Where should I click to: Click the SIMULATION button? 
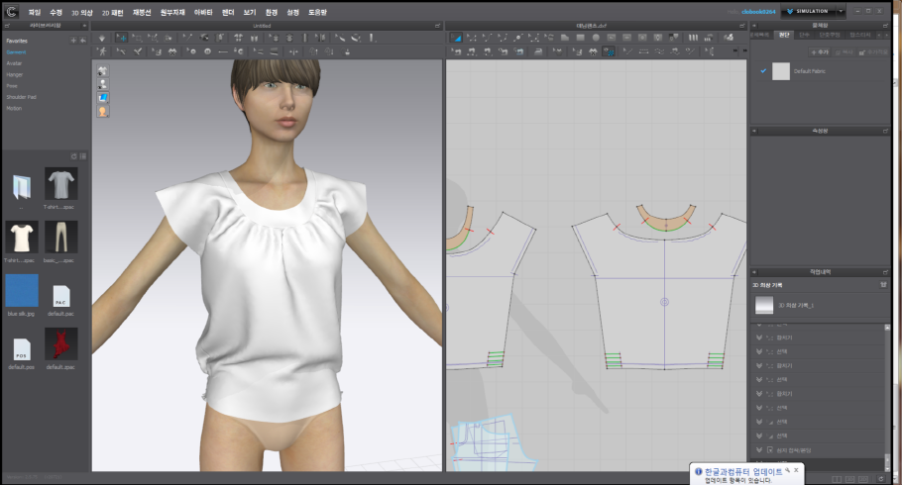click(x=808, y=11)
